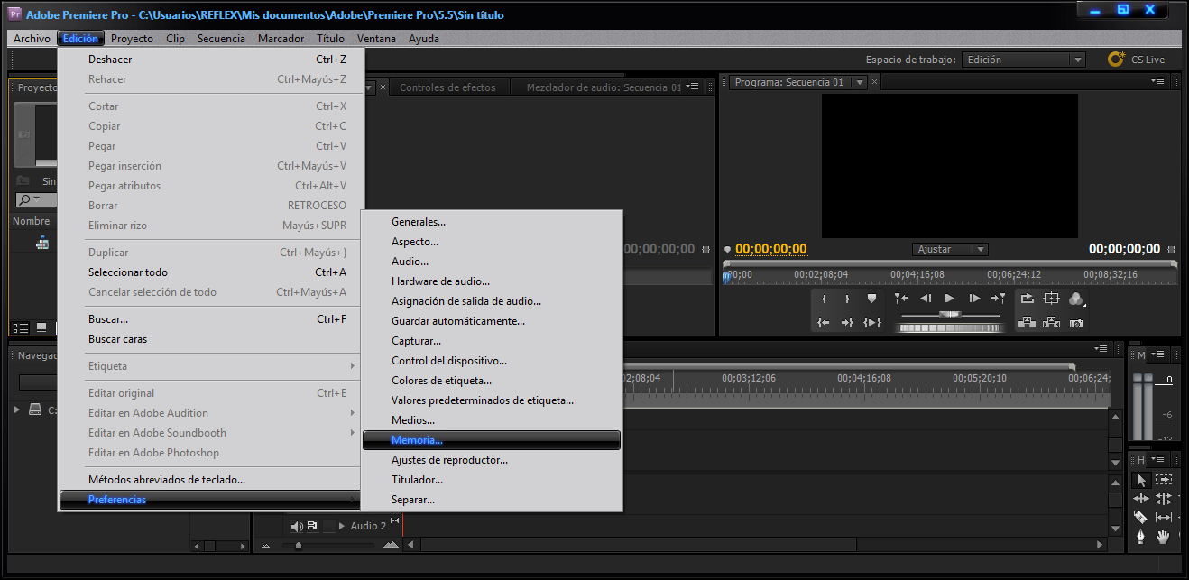Screen dimensions: 1189x580
Task: Switch Project panel to list view
Action: (19, 328)
